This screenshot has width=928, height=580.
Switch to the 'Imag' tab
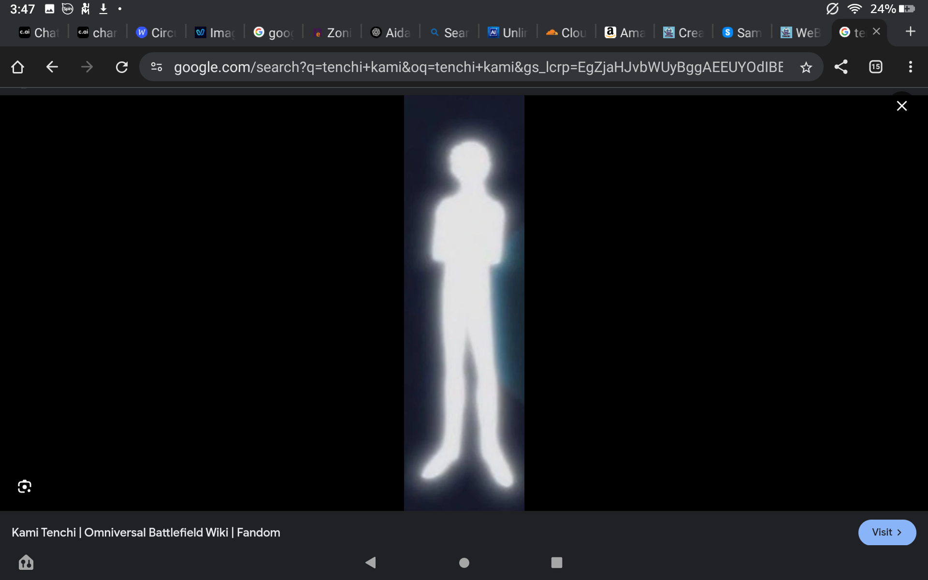coord(215,32)
